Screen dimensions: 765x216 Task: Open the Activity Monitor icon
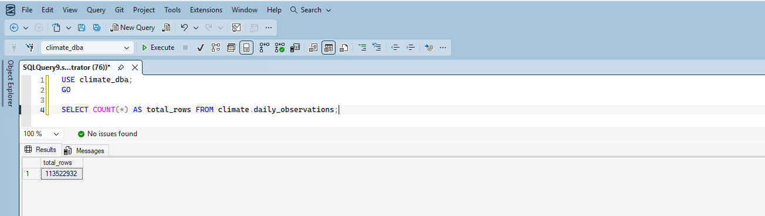point(236,28)
